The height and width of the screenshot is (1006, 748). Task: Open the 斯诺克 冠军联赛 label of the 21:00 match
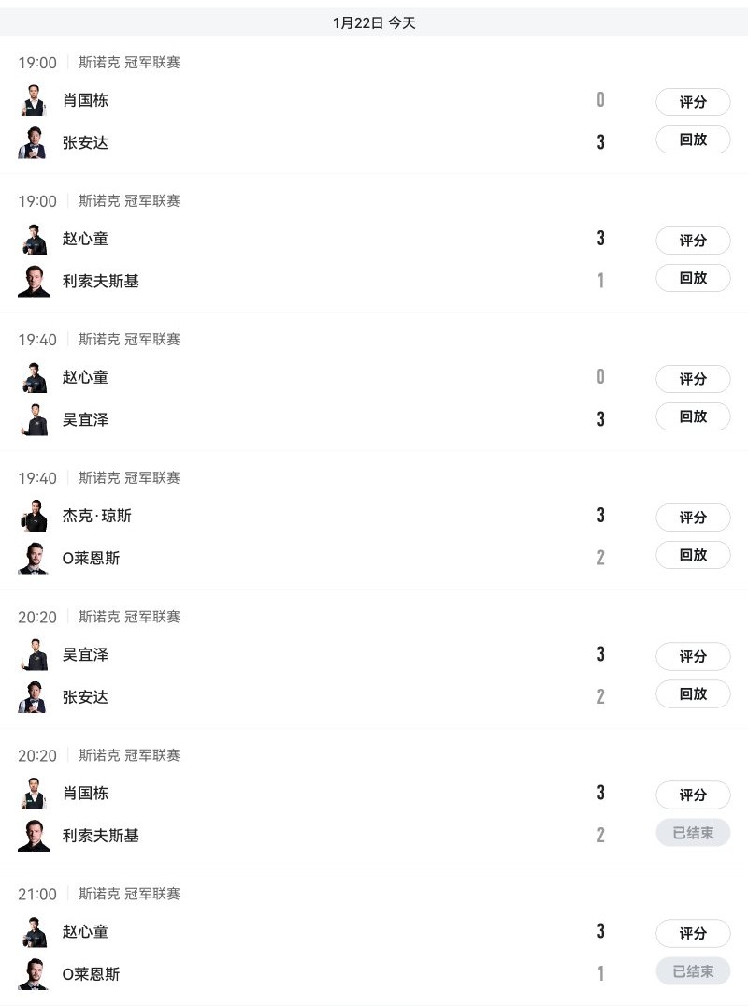(x=129, y=894)
